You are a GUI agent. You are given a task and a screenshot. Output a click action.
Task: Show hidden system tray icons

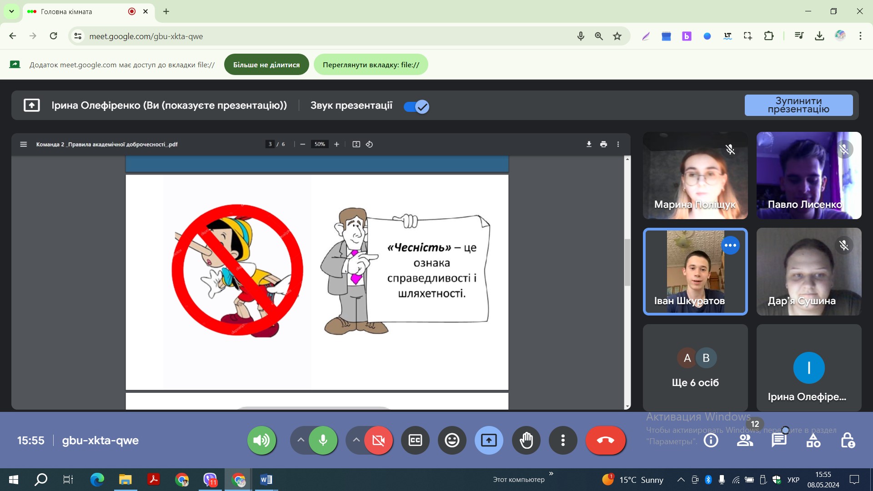point(681,480)
